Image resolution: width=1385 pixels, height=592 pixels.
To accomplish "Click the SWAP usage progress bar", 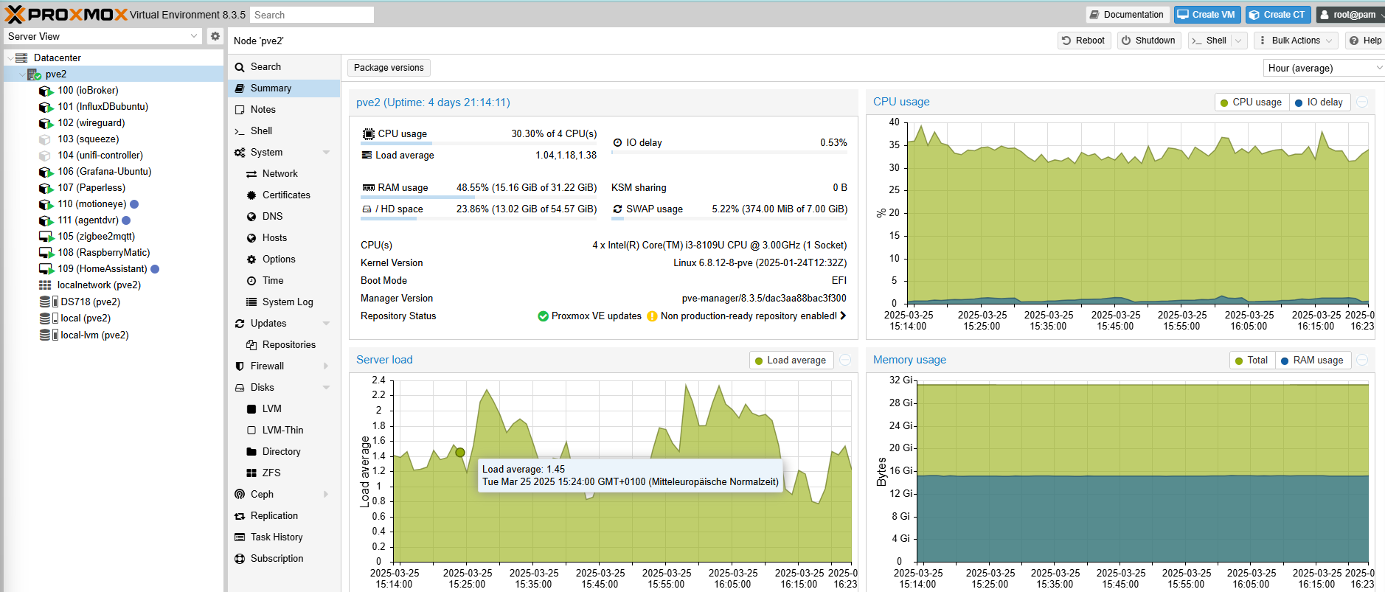I will pyautogui.click(x=729, y=218).
